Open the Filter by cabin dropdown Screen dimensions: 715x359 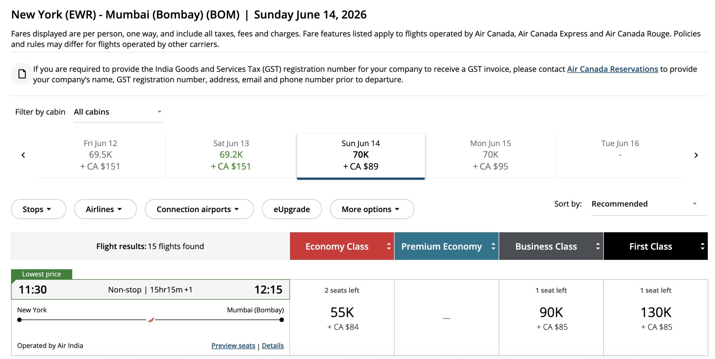(118, 112)
